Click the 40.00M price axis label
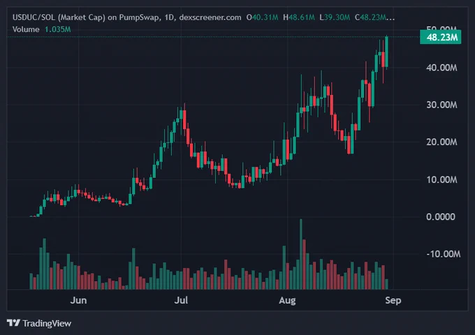475x335 pixels. coord(441,68)
